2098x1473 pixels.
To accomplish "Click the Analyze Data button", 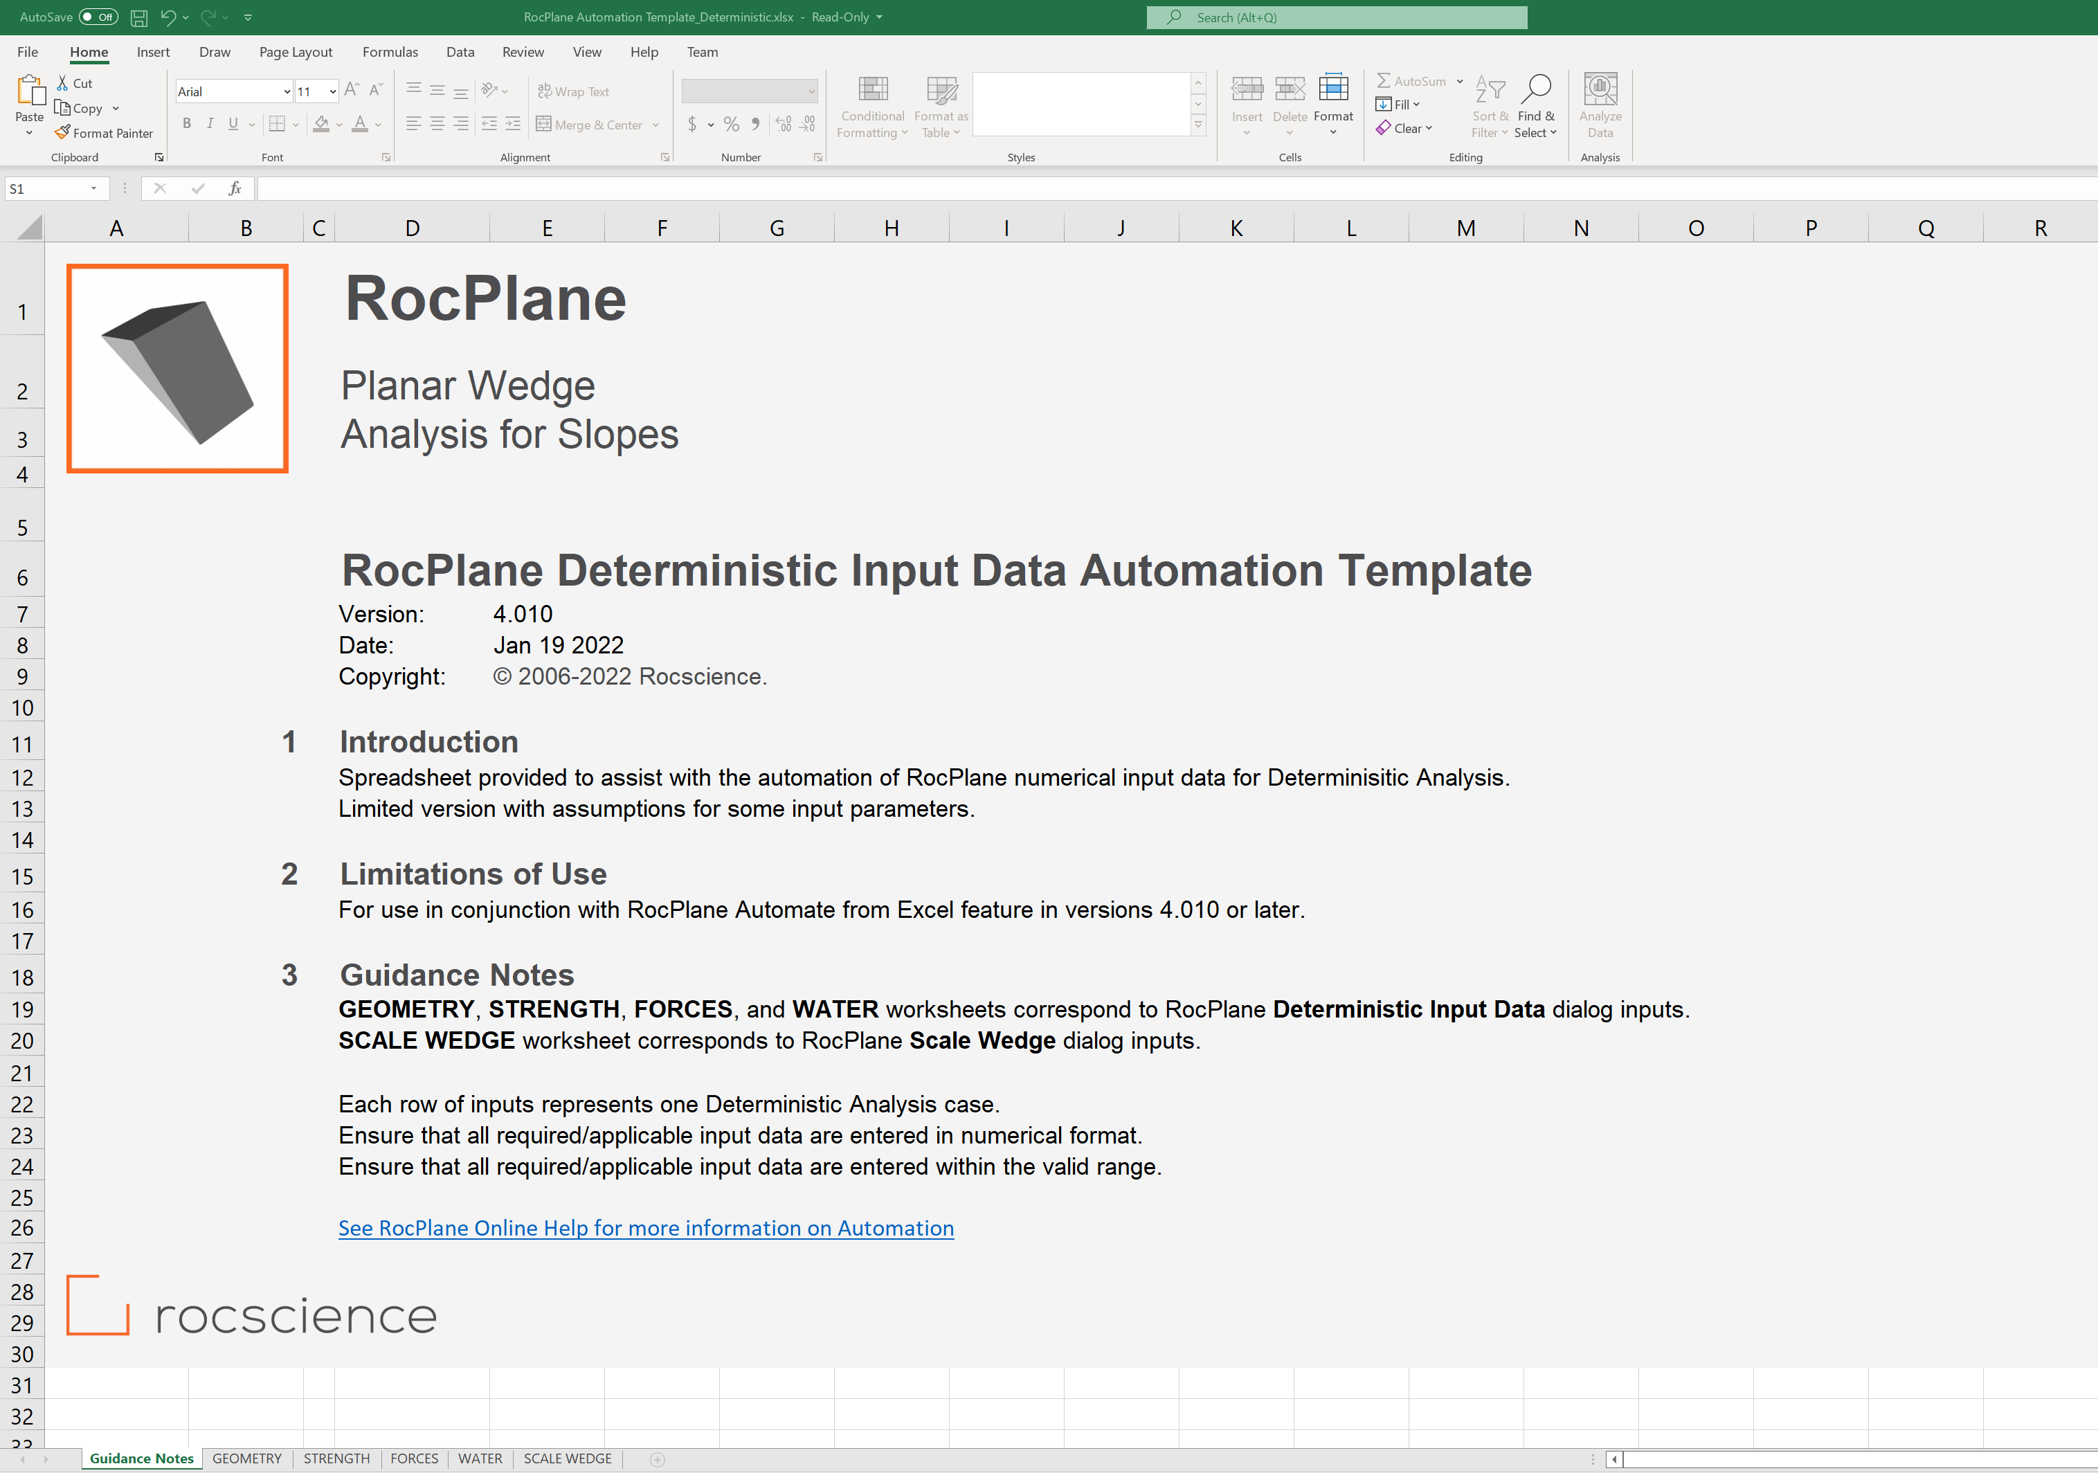I will pos(1600,106).
